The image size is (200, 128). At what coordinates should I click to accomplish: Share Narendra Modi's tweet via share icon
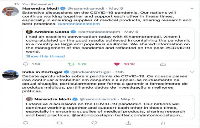[x=163, y=64]
